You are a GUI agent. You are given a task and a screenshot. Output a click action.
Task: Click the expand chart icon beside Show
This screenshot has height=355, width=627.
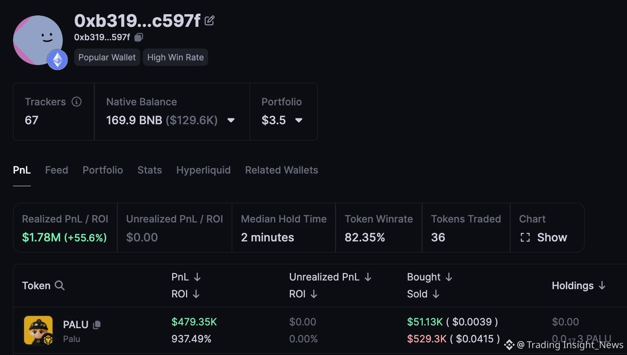525,237
